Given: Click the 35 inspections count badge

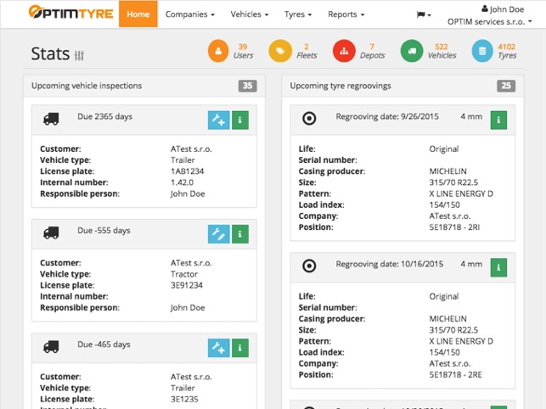Looking at the screenshot, I should click(248, 86).
